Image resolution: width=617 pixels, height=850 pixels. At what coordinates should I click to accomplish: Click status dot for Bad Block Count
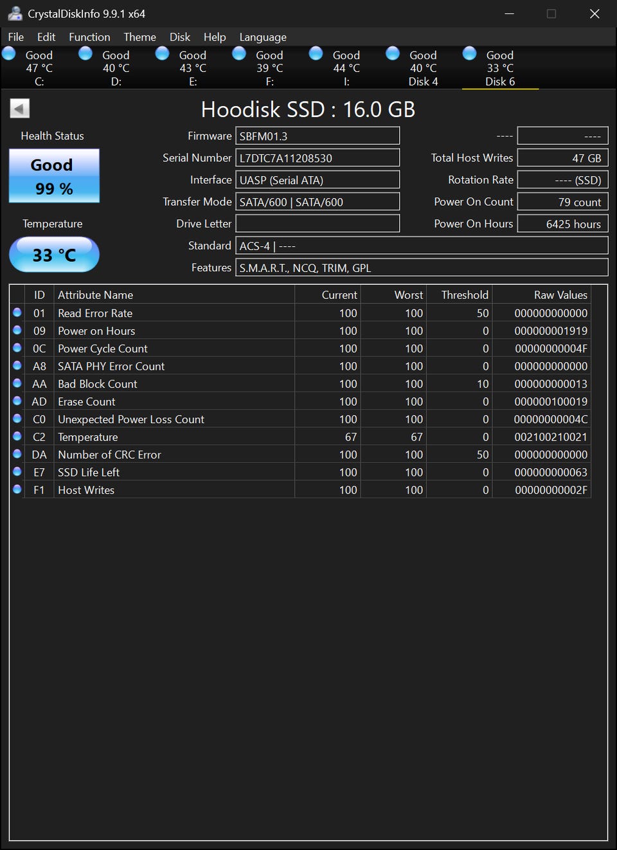pos(17,383)
